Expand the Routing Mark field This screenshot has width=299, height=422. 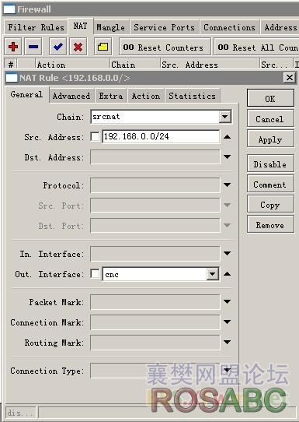(x=227, y=343)
